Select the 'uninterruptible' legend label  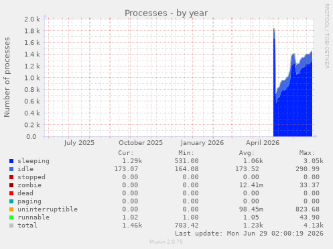coord(48,209)
